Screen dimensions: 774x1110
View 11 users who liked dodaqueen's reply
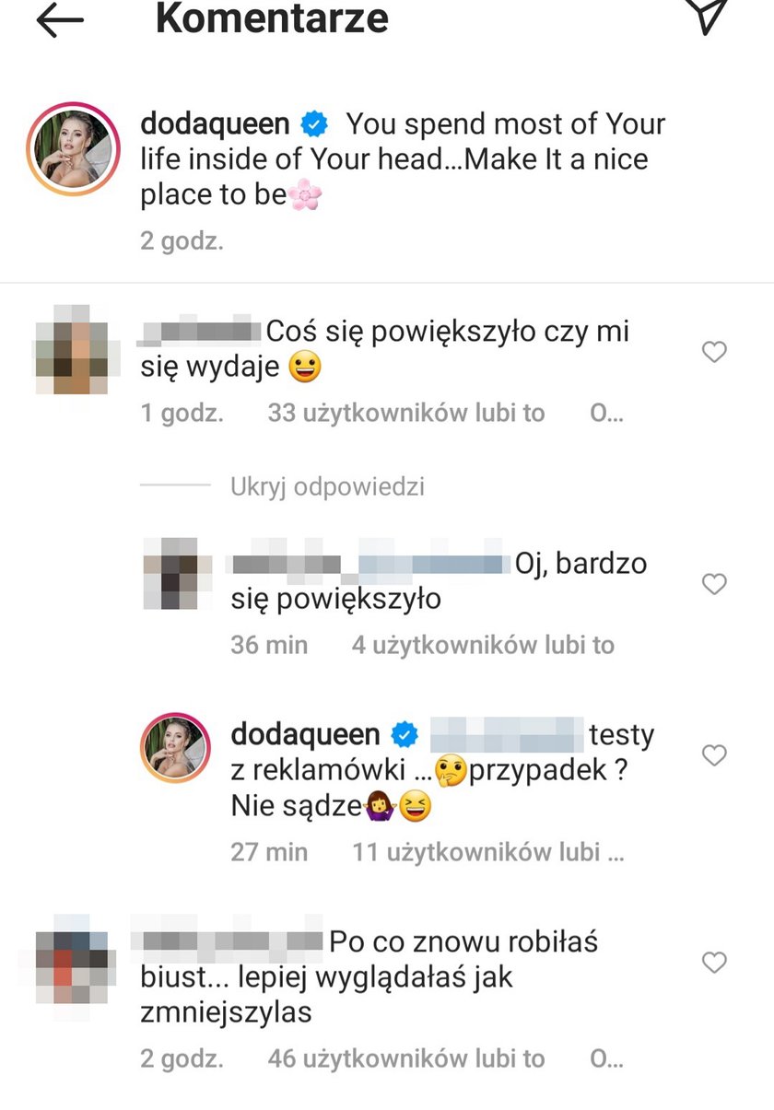[x=488, y=852]
